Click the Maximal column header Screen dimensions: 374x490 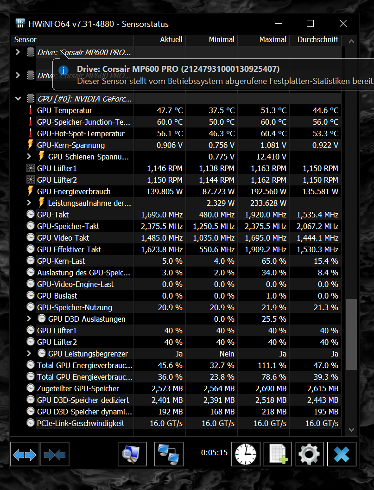[263, 40]
